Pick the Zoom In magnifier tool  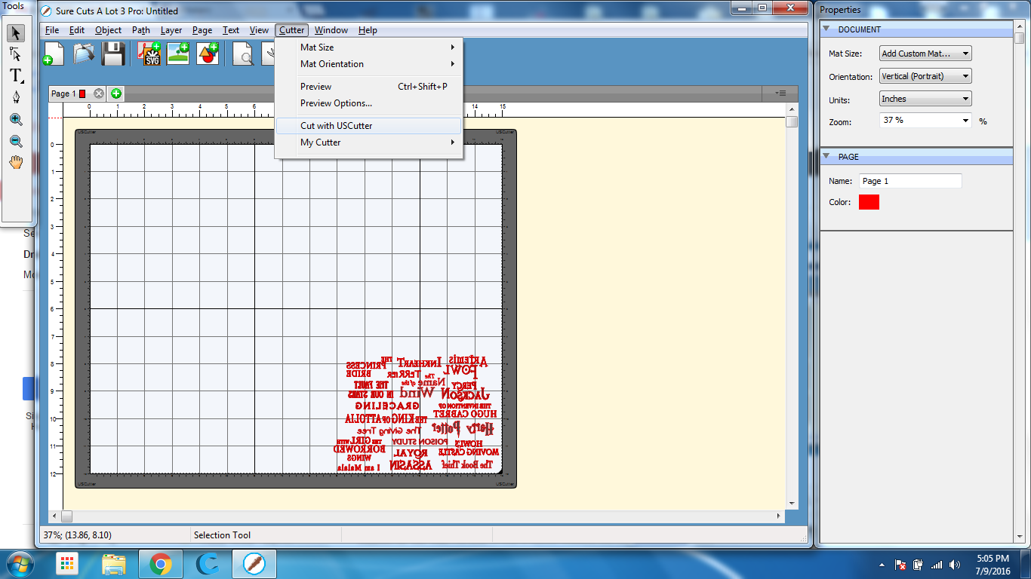click(x=16, y=119)
